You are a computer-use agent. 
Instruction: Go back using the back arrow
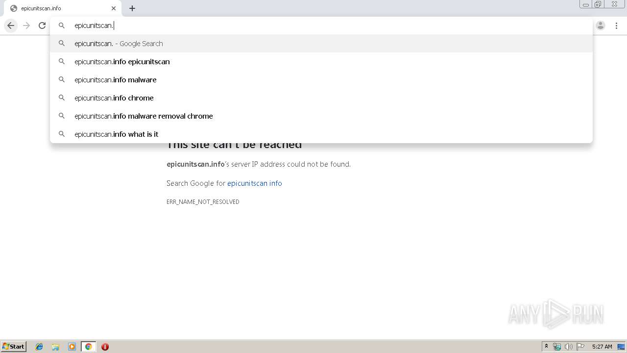[11, 25]
